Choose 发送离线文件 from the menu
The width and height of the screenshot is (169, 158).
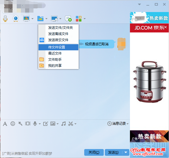coord(58,34)
